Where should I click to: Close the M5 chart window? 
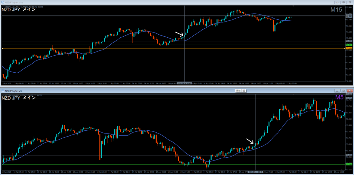(349, 90)
